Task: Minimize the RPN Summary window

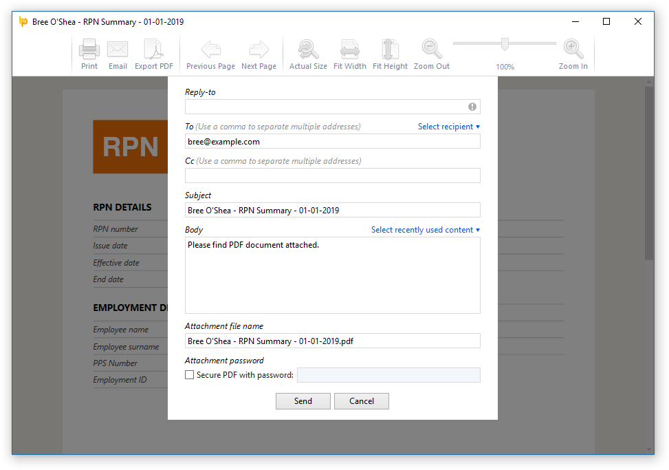Action: (x=575, y=21)
